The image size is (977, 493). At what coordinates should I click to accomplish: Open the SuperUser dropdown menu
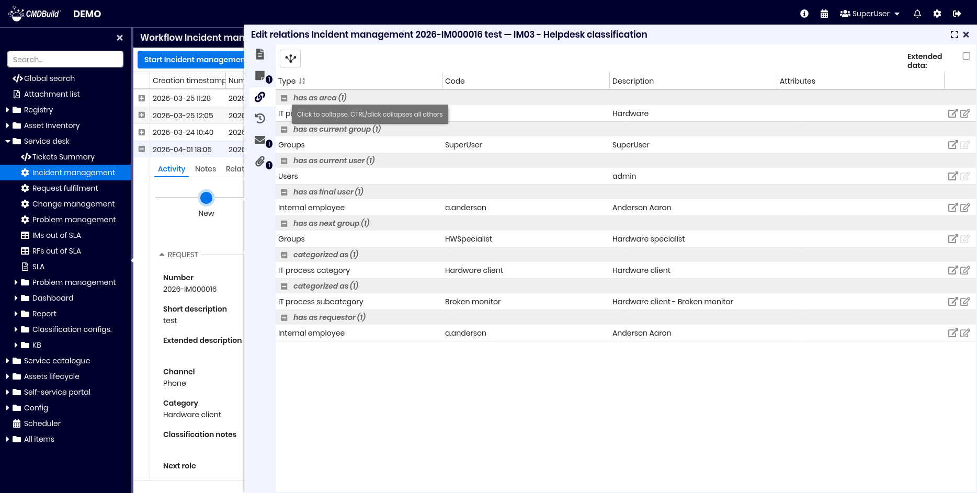(870, 14)
